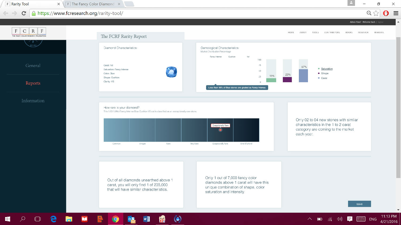Toggle the Carat legend entry

pyautogui.click(x=324, y=78)
